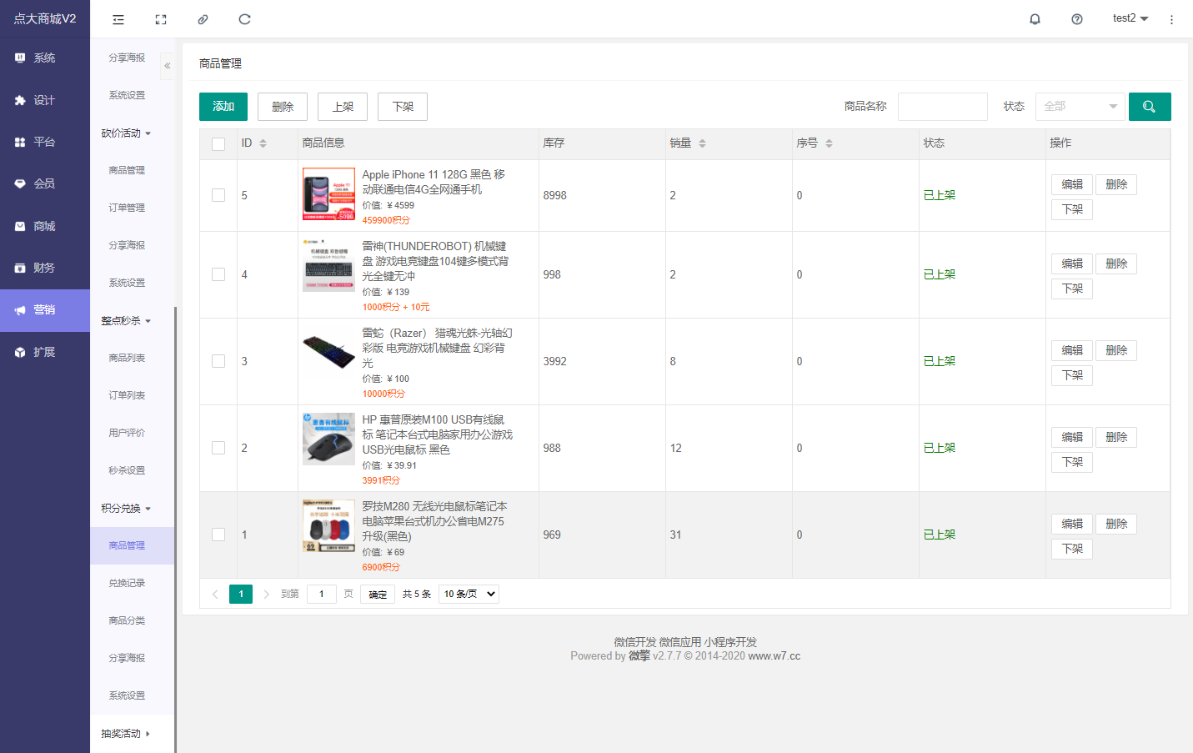Delete the 罗技M280 mouse product
The width and height of the screenshot is (1193, 753).
coord(1116,524)
